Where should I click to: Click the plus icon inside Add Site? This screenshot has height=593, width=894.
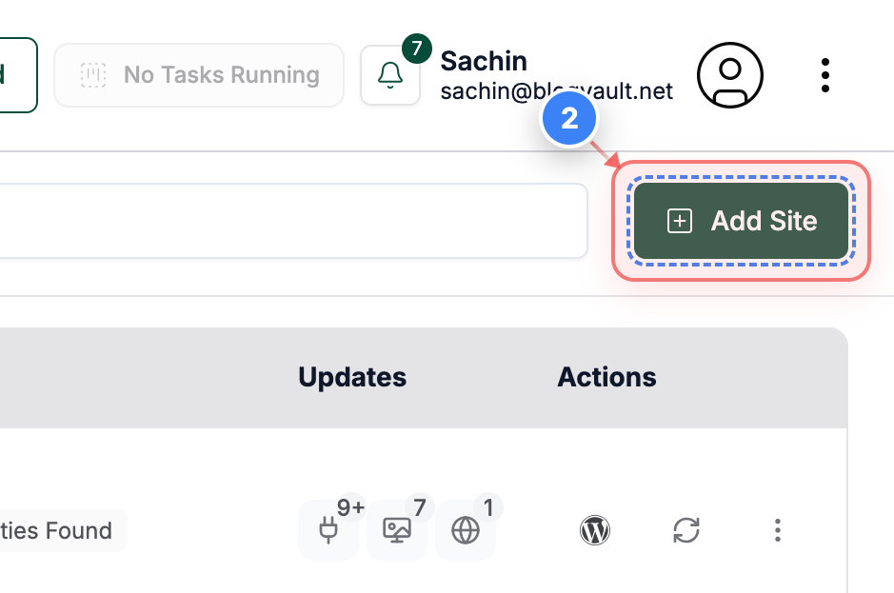678,221
